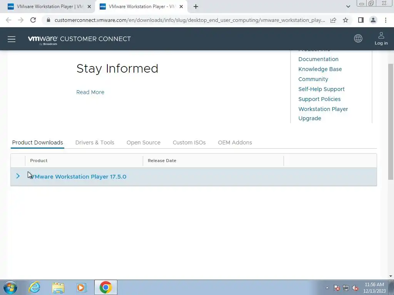Open the Documentation link

point(318,59)
